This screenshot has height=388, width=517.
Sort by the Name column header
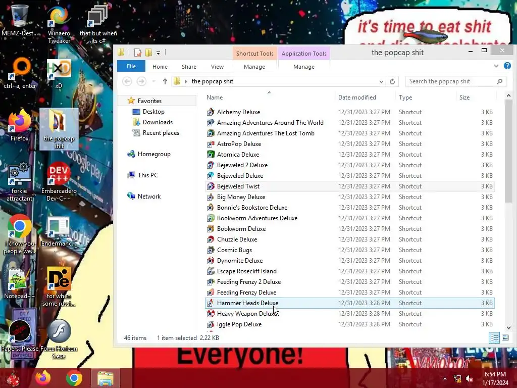click(269, 98)
